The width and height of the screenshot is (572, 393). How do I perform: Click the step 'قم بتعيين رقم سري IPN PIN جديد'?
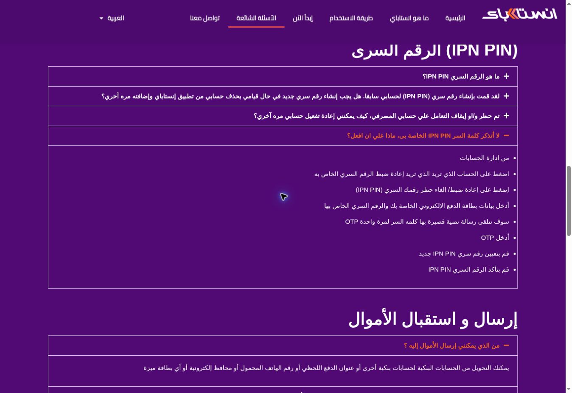pyautogui.click(x=464, y=254)
